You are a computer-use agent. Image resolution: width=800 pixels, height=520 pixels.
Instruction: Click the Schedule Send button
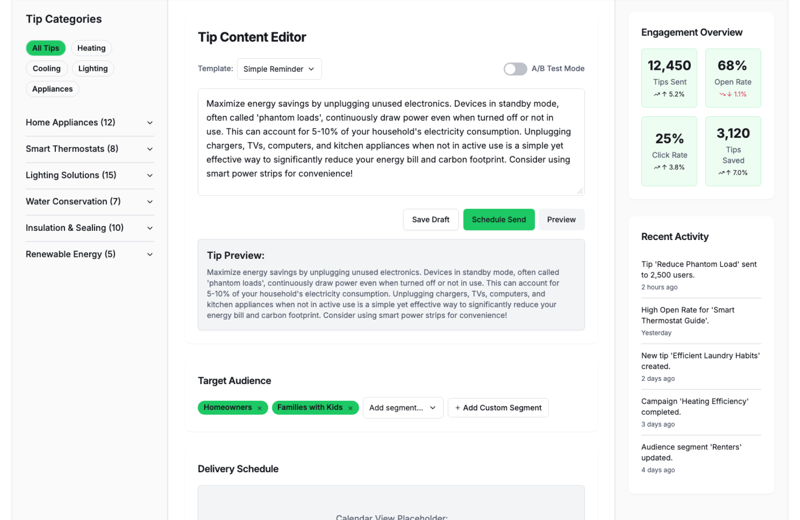click(x=498, y=220)
